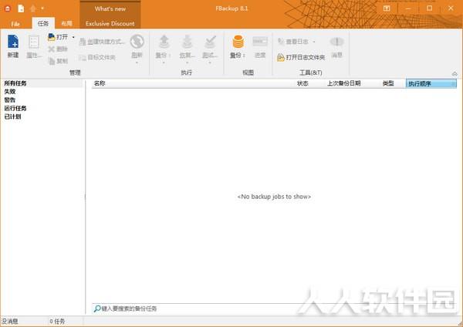Click 打开日志文件夹 open log folder
Image resolution: width=463 pixels, height=327 pixels.
(301, 57)
